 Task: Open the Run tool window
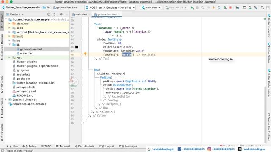point(12,146)
